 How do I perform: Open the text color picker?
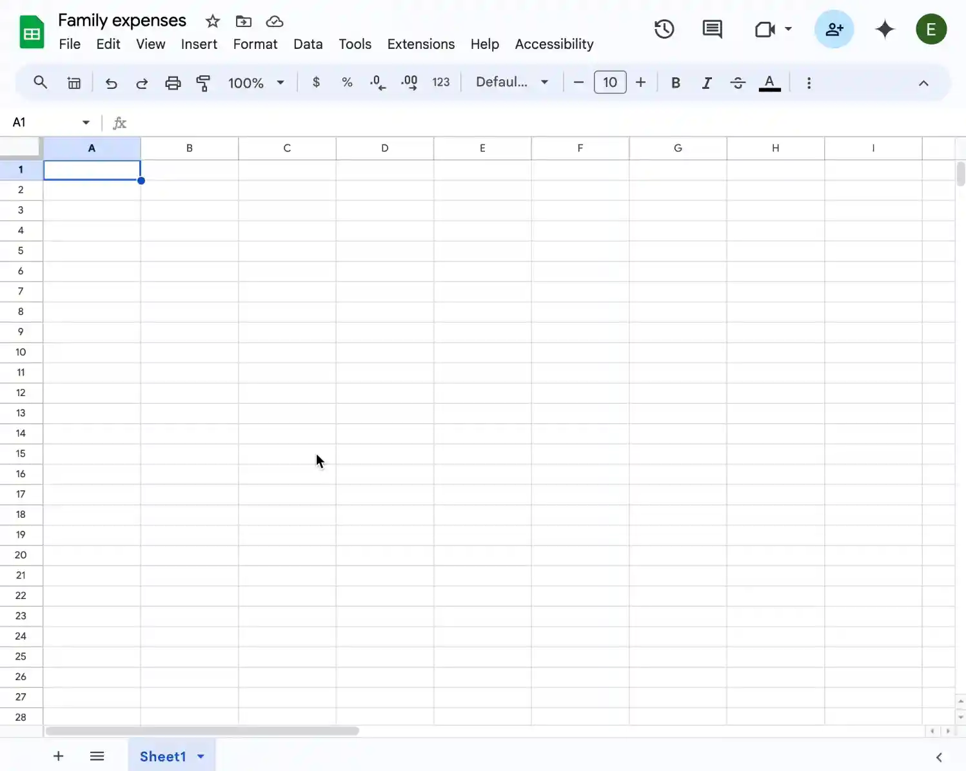coord(769,82)
